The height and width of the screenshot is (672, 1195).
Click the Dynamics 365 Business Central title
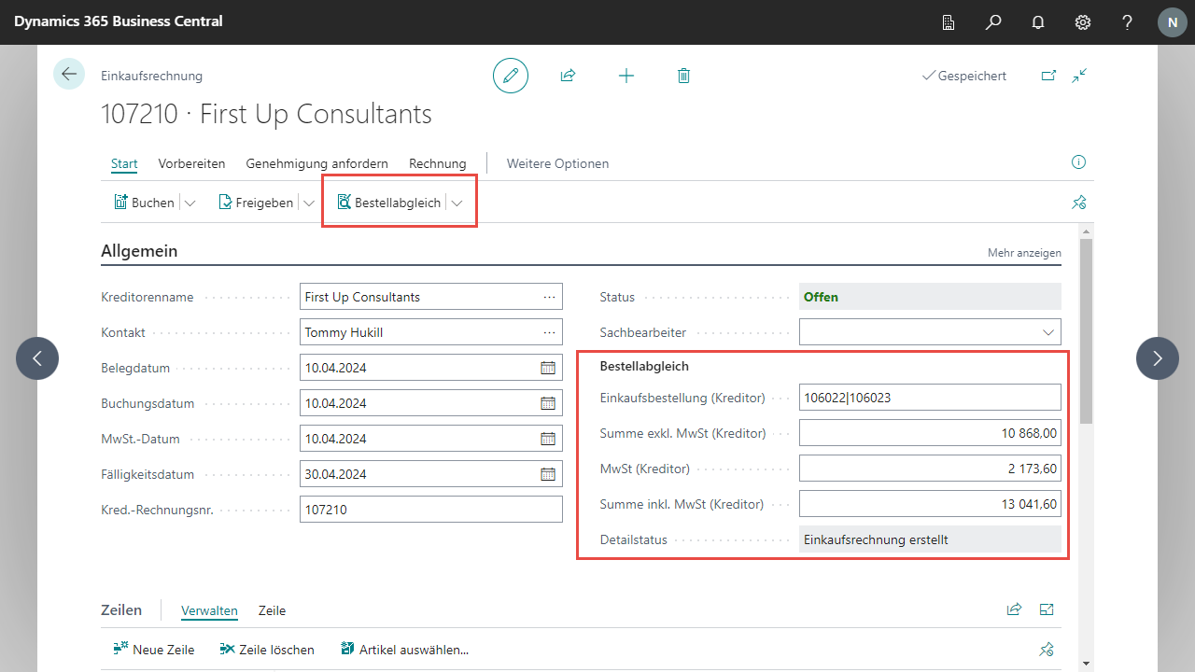click(119, 21)
